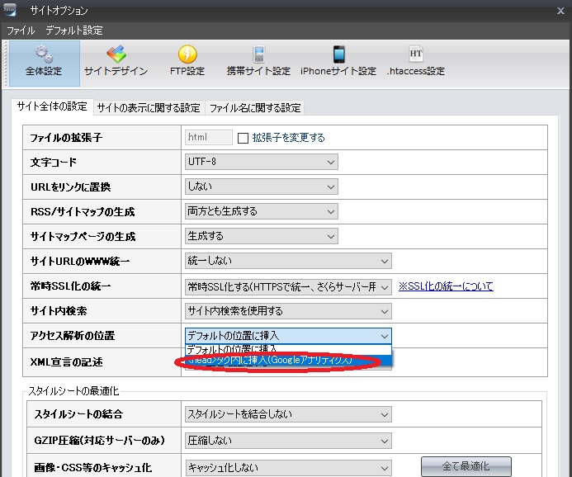Viewport: 572px width, 477px height.
Task: Click the 全て最適化 button
Action: click(x=466, y=466)
